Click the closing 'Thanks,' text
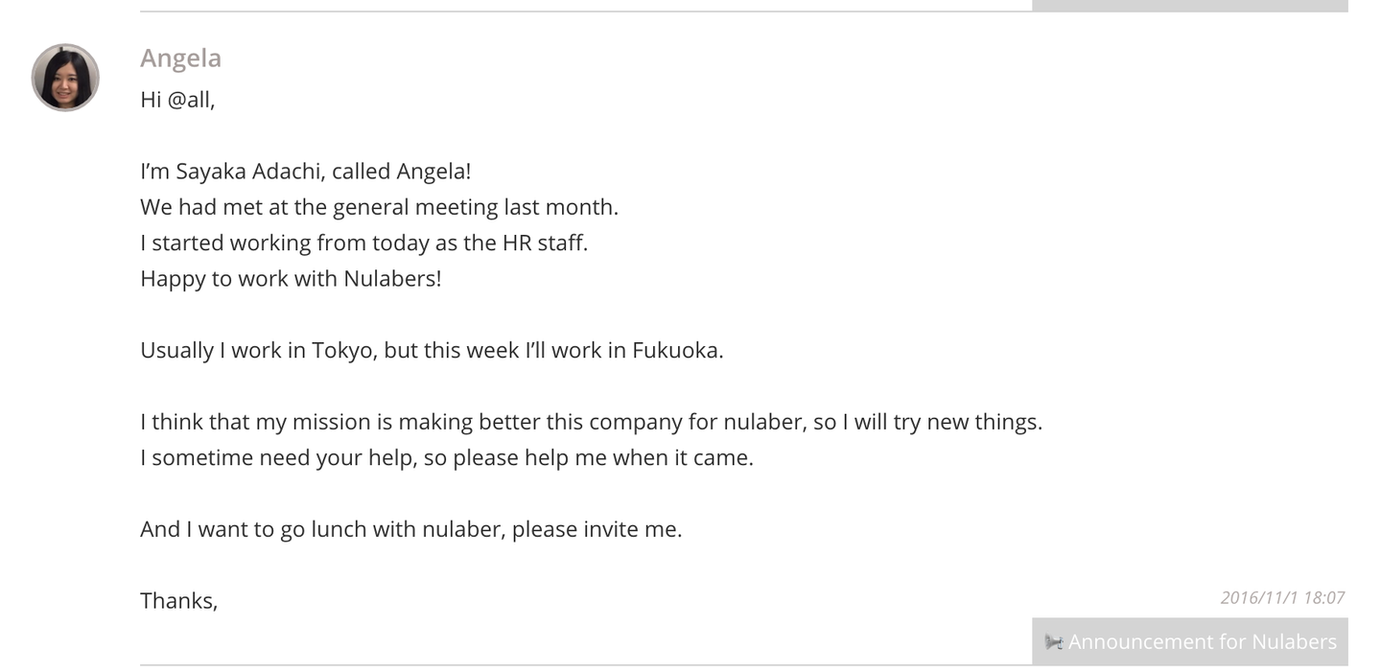Image resolution: width=1381 pixels, height=672 pixels. pyautogui.click(x=178, y=601)
